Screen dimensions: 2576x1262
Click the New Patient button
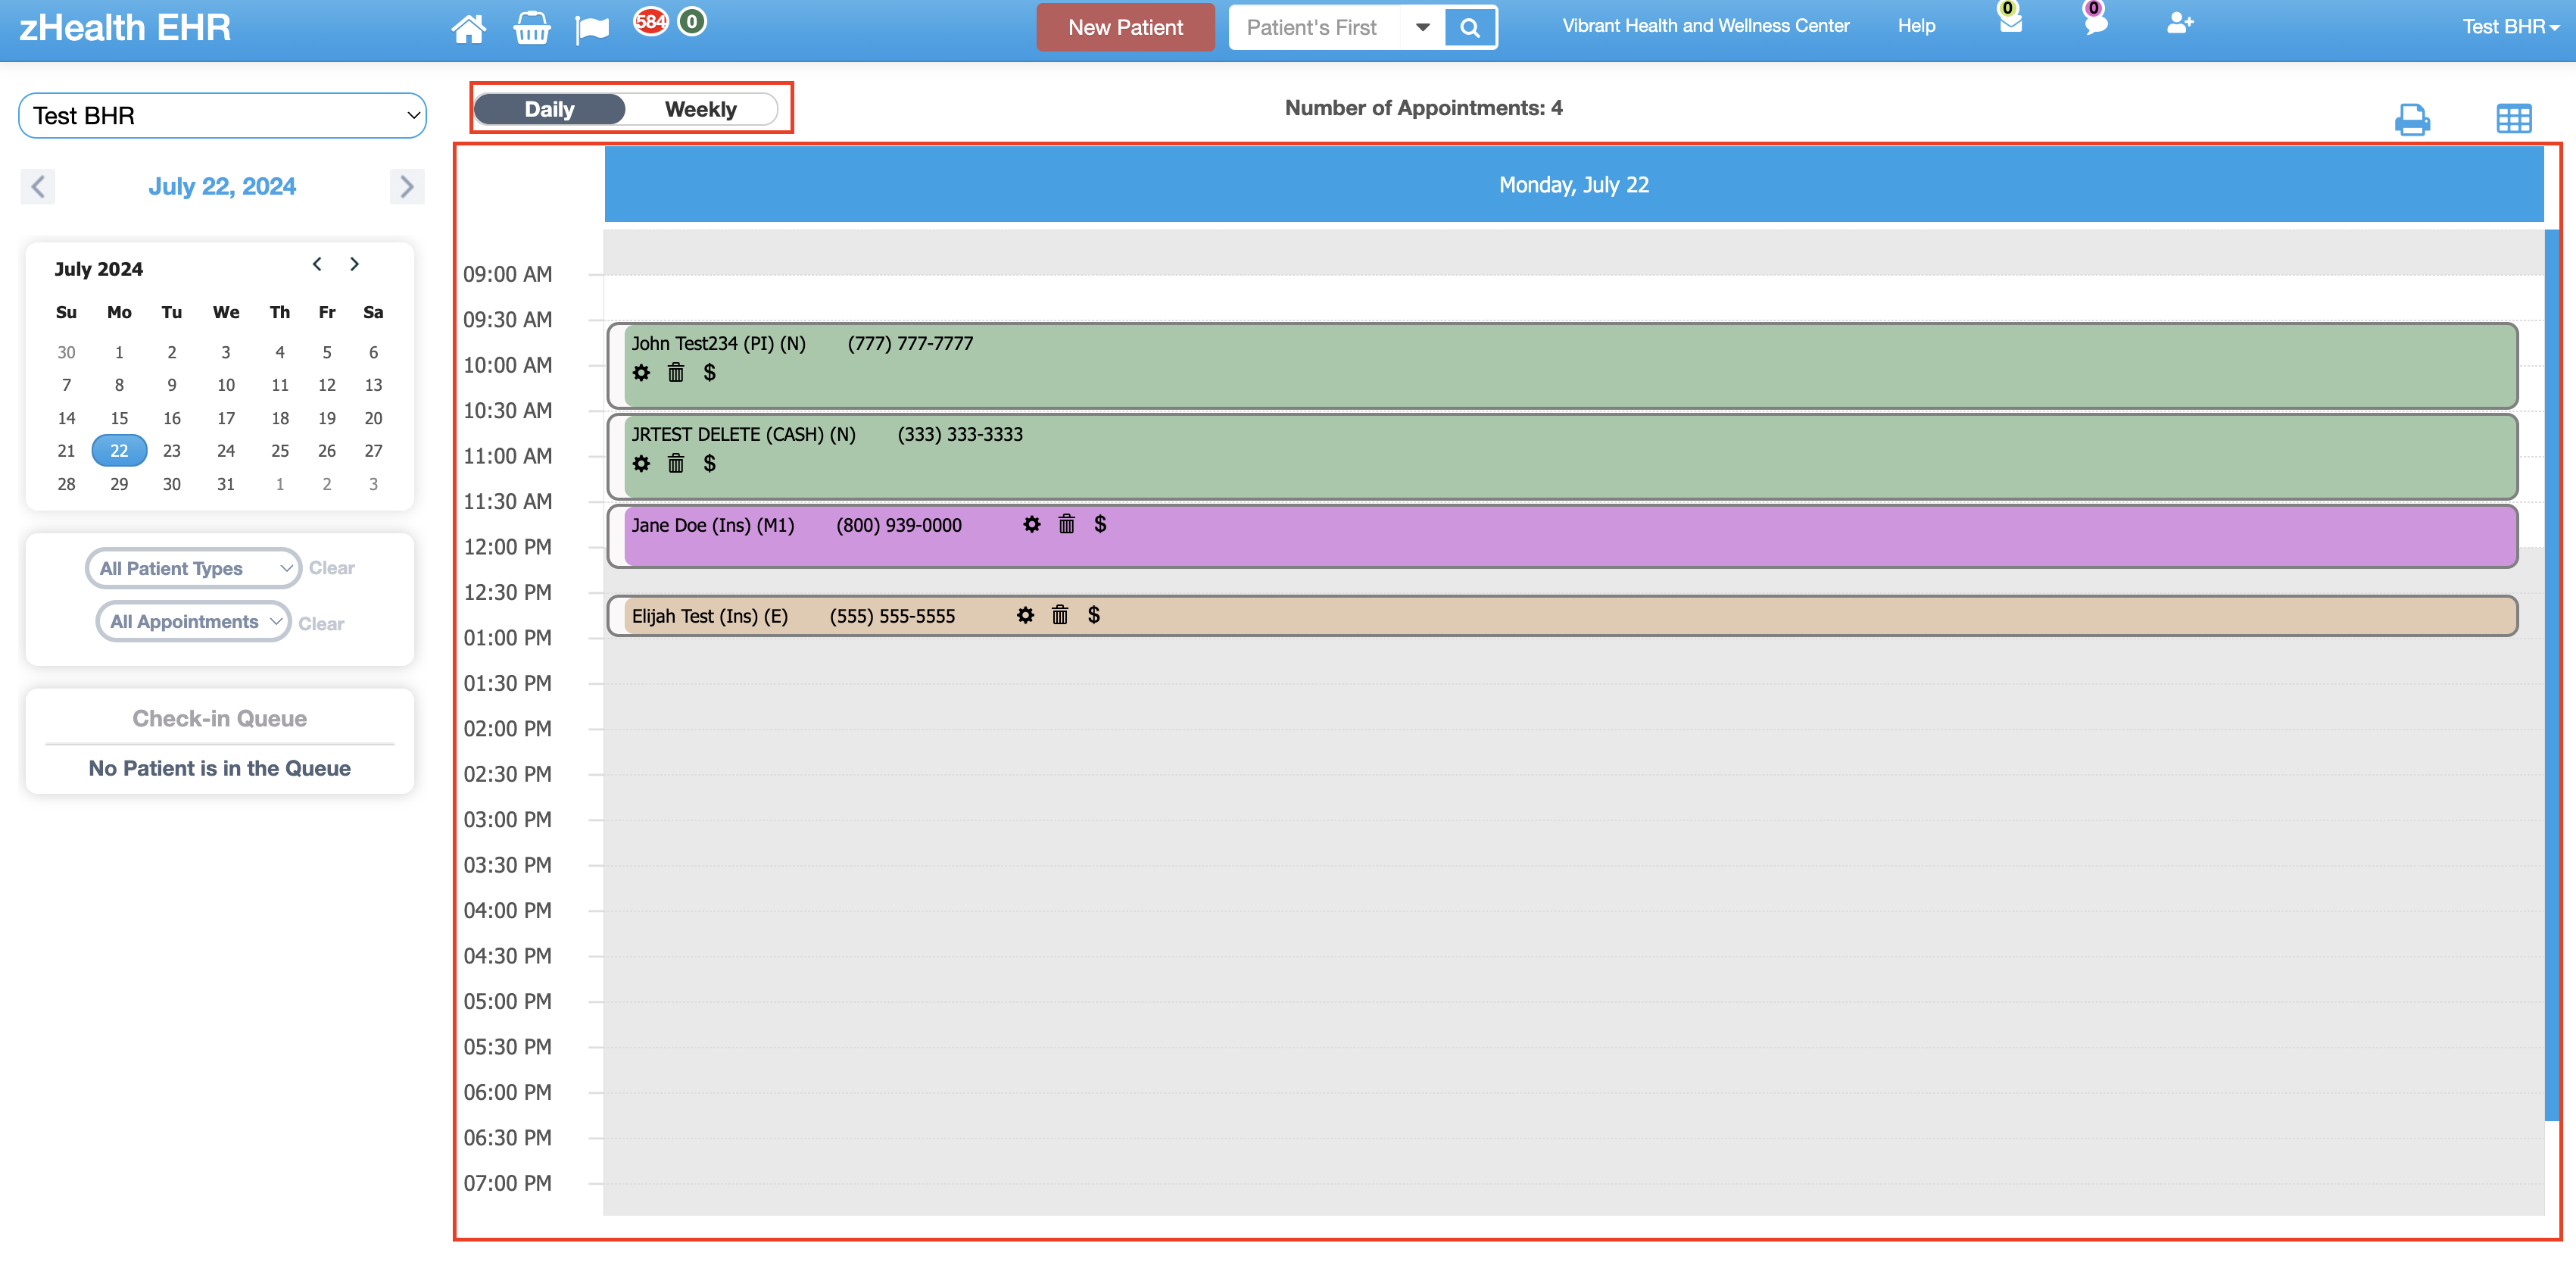[1125, 28]
